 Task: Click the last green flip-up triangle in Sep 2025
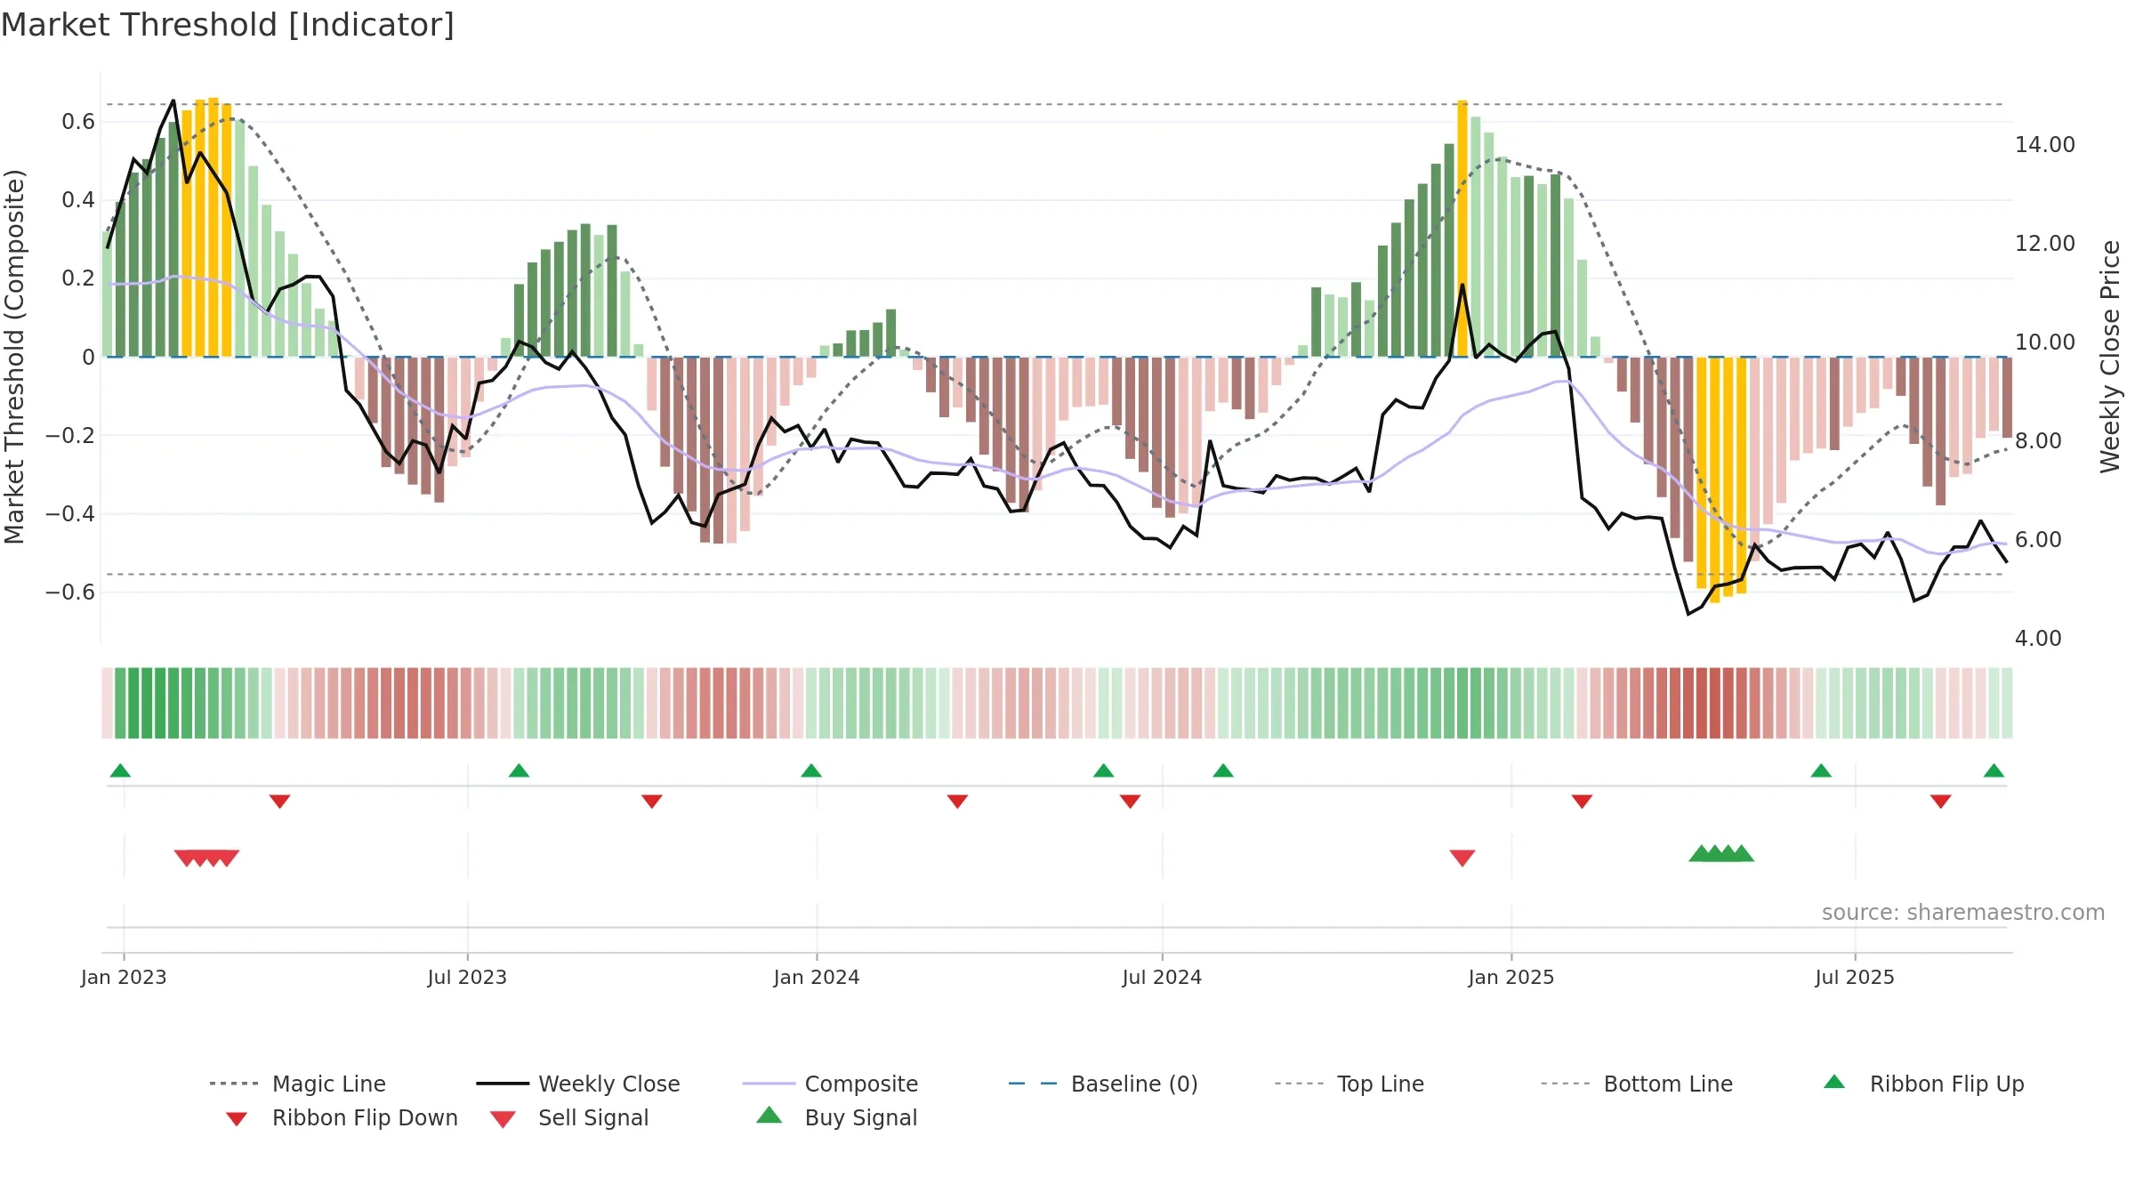point(1994,770)
